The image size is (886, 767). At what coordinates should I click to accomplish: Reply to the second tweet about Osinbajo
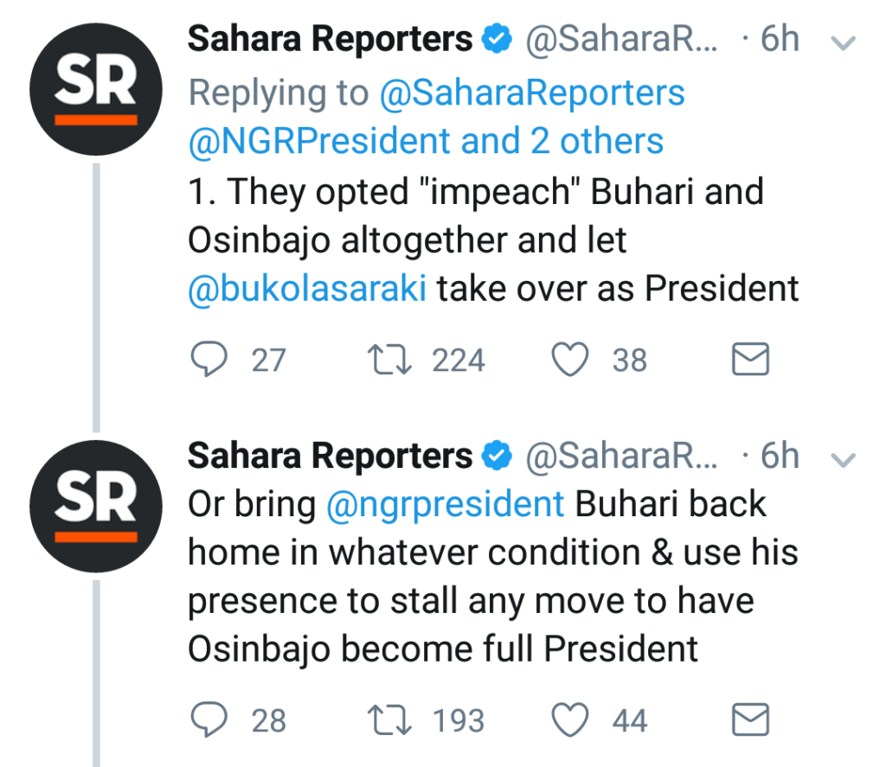[x=209, y=720]
